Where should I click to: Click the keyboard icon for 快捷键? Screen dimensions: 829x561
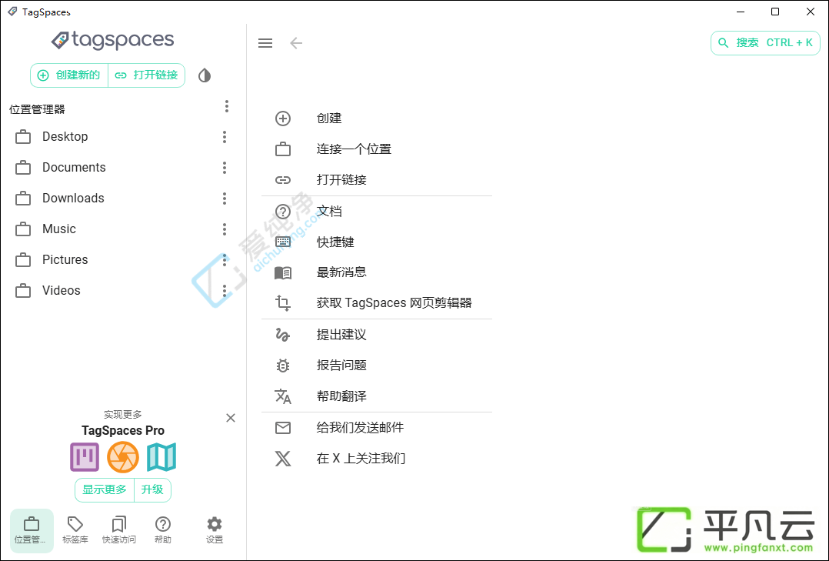pyautogui.click(x=283, y=242)
